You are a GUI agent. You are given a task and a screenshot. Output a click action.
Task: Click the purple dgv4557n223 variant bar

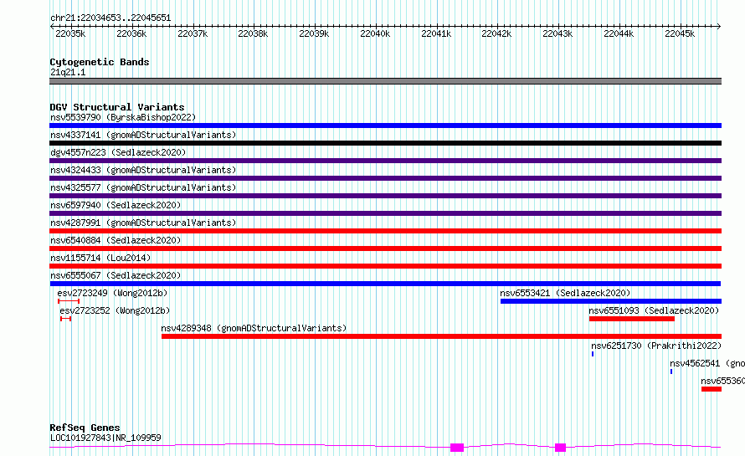pyautogui.click(x=385, y=161)
